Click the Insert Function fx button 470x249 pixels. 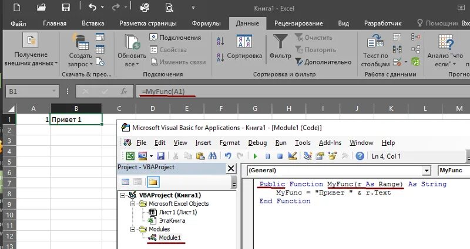123,91
